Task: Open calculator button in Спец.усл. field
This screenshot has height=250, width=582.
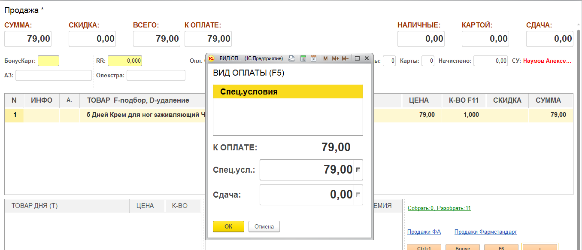Action: coord(358,170)
